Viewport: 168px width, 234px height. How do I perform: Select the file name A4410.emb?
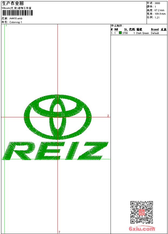(16, 19)
